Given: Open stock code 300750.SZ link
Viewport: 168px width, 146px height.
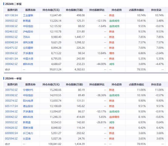Looking at the screenshot, I should [11, 90].
